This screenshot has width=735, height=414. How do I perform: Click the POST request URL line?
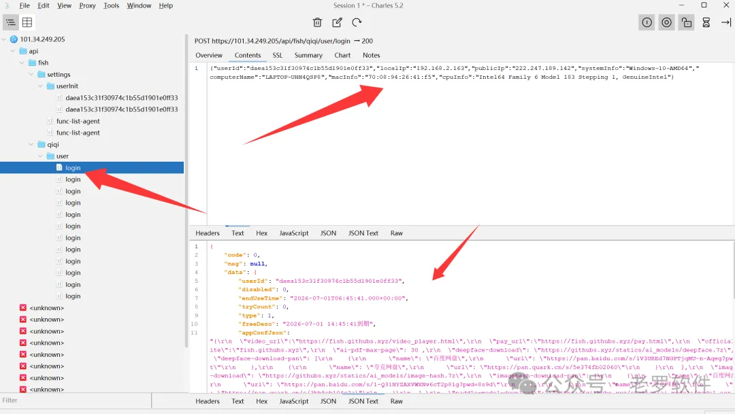click(284, 41)
